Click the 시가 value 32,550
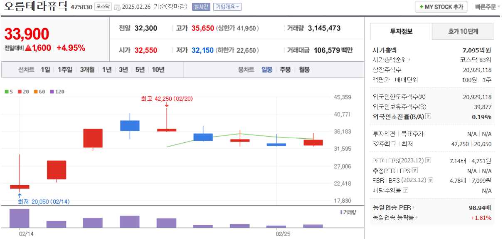This screenshot has width=503, height=239. click(x=146, y=50)
